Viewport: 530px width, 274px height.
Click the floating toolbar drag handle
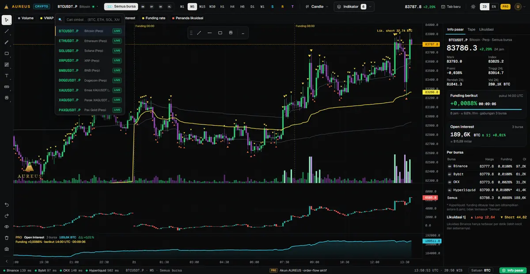(x=191, y=33)
